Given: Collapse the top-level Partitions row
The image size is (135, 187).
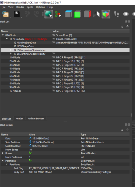Looking at the screenshot, I should (3, 161).
